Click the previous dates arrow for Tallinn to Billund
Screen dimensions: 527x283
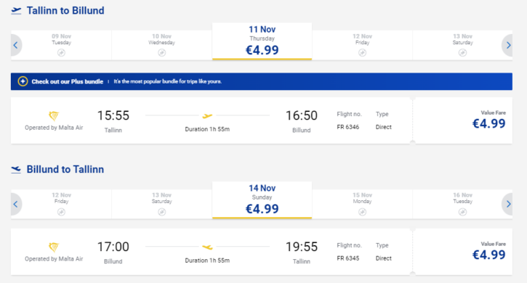16,45
